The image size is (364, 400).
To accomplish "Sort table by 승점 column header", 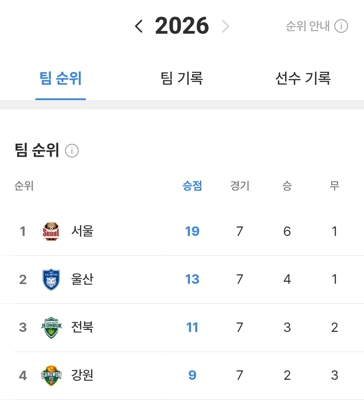I will coord(192,186).
